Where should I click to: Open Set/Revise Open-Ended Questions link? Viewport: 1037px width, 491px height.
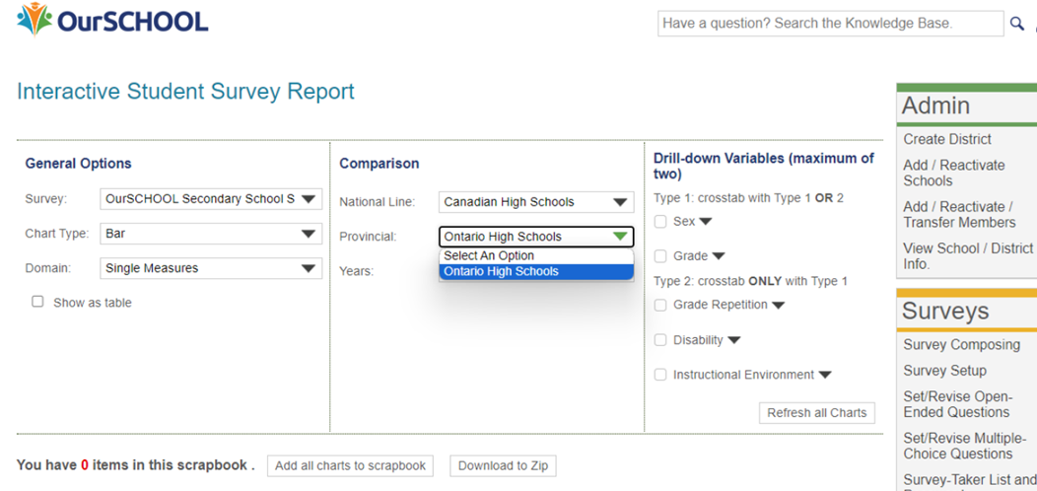tap(956, 404)
